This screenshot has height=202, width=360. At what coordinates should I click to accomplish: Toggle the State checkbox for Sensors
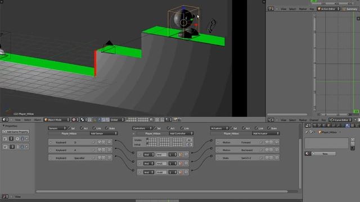pyautogui.click(x=107, y=128)
